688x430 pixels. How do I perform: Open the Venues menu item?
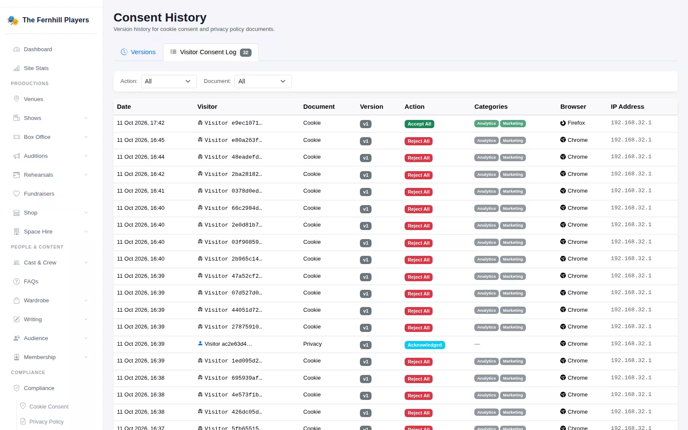click(x=52, y=99)
